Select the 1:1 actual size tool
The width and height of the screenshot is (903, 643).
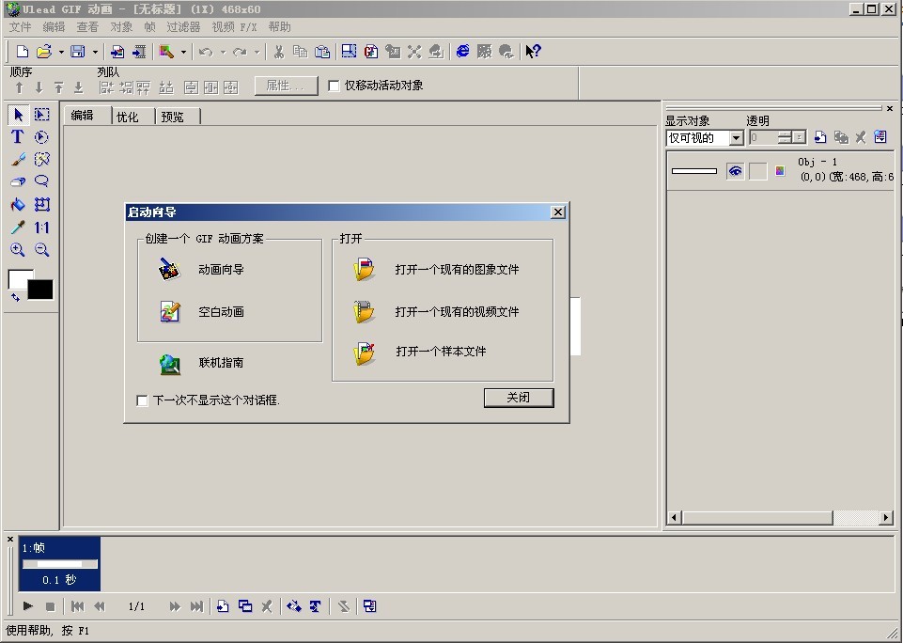tap(41, 227)
